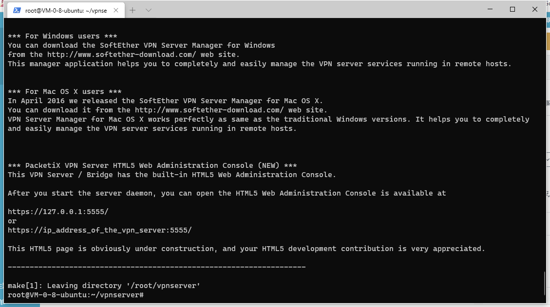Click the root@VM-0-8-ubuntu:~/vpnserver# prompt line

coord(76,295)
